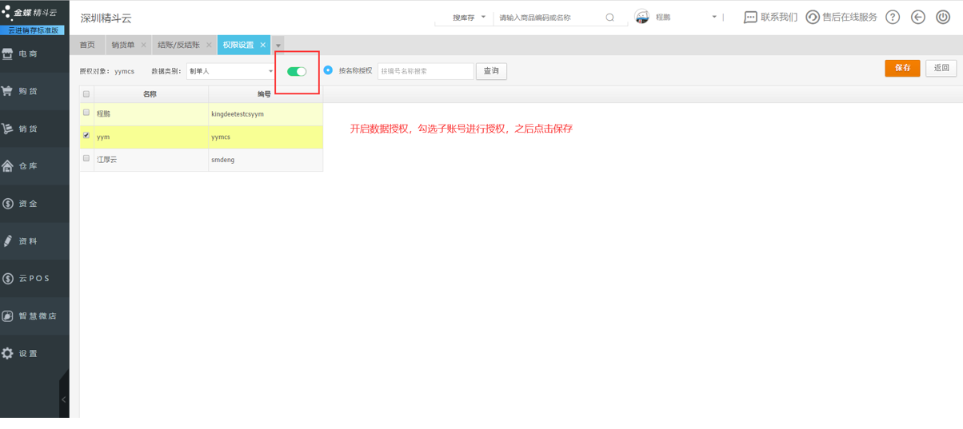Click the user avatar icon
The image size is (963, 429).
pyautogui.click(x=641, y=17)
